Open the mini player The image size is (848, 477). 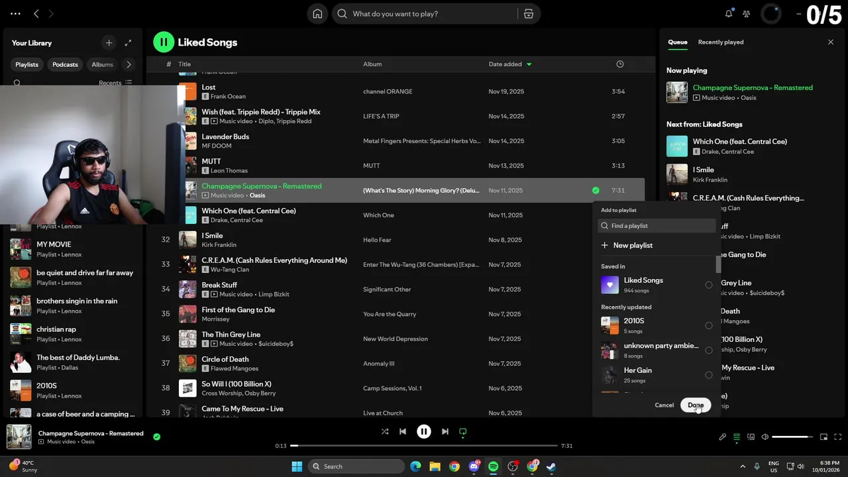pyautogui.click(x=824, y=437)
